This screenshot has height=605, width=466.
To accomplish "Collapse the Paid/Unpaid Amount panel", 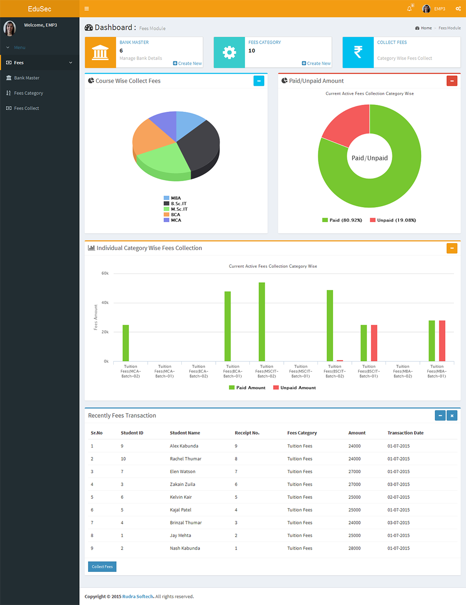I will coord(452,81).
